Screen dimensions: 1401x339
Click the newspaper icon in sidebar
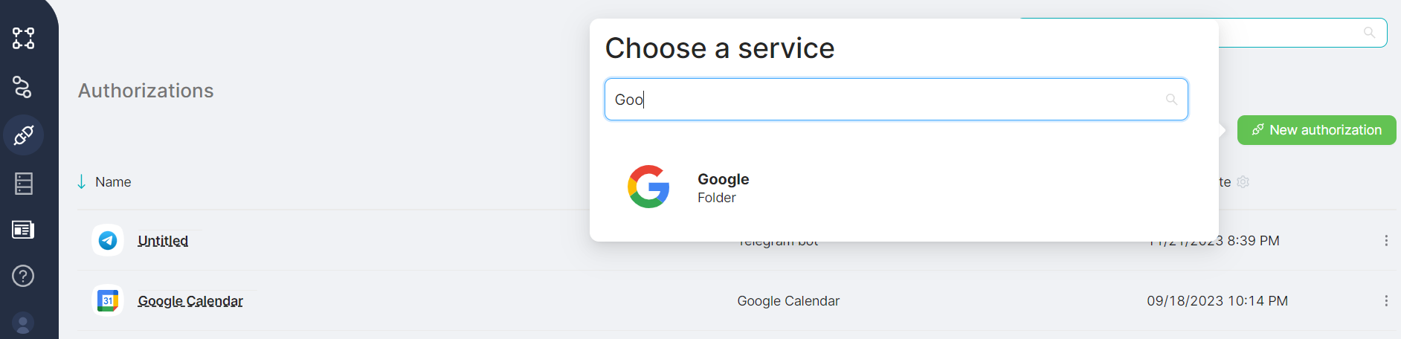tap(23, 230)
